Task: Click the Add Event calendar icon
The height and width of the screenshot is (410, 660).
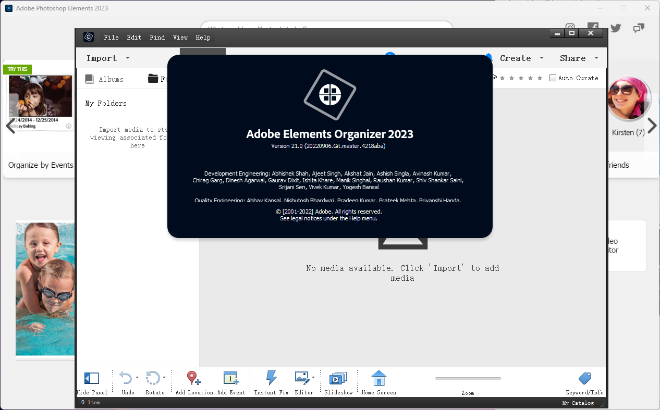Action: pos(231,378)
